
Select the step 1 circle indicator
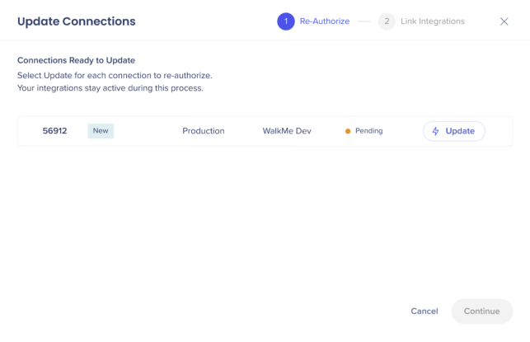[286, 21]
